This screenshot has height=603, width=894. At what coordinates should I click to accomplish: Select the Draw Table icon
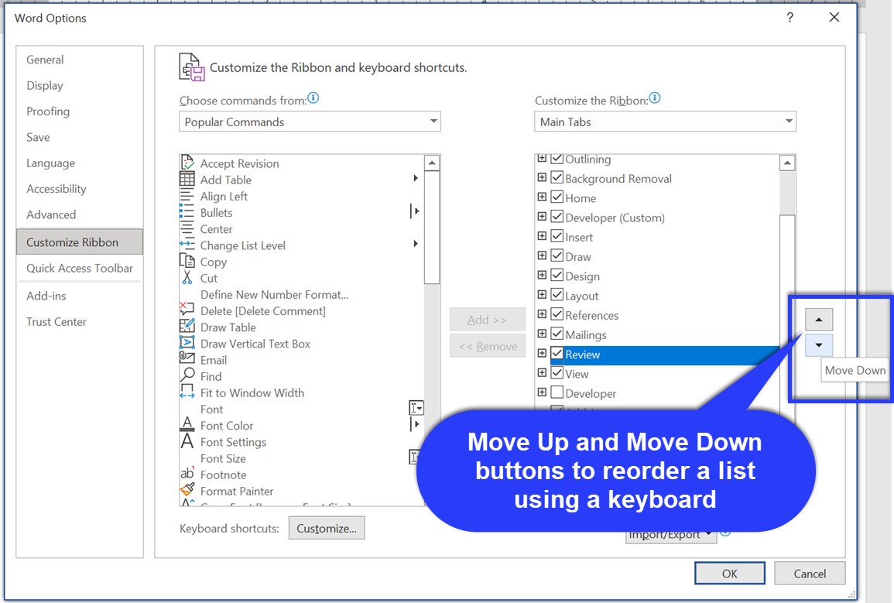pos(187,327)
